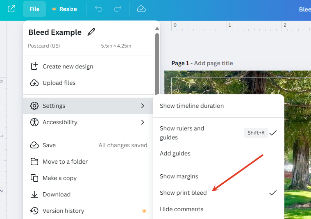This screenshot has width=311, height=219.
Task: Click the File menu scrollbar up arrow
Action: click(x=157, y=29)
